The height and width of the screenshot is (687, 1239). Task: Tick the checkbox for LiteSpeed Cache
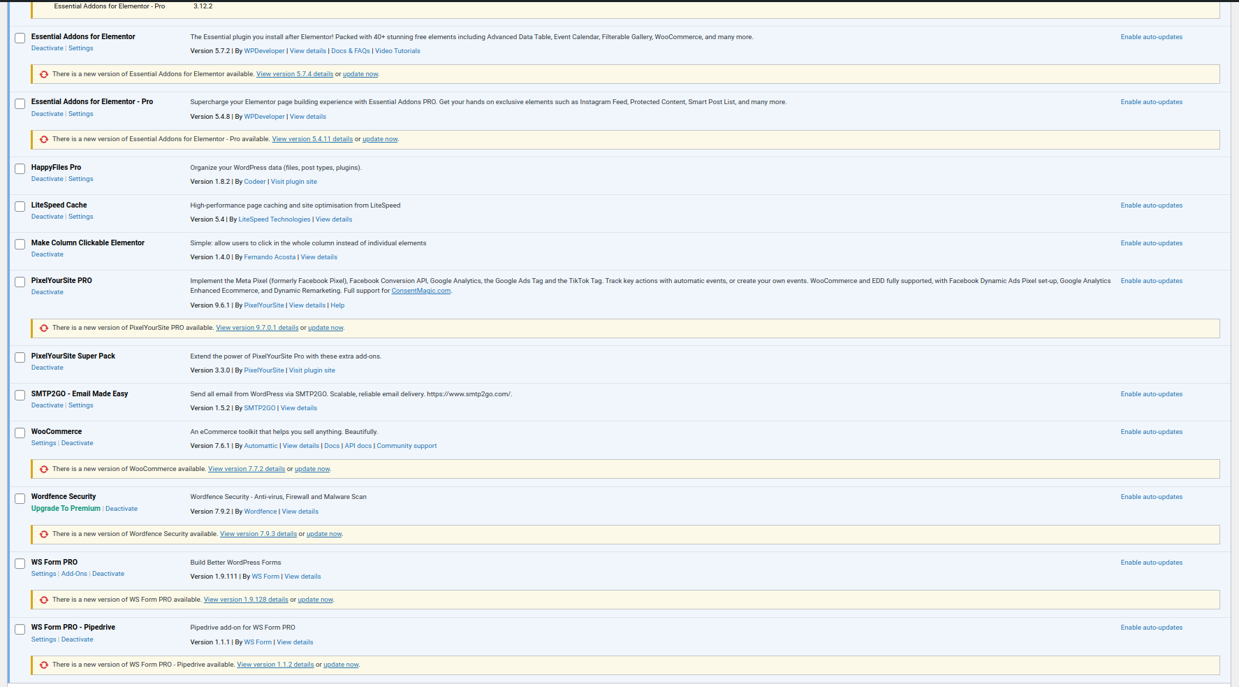tap(20, 206)
